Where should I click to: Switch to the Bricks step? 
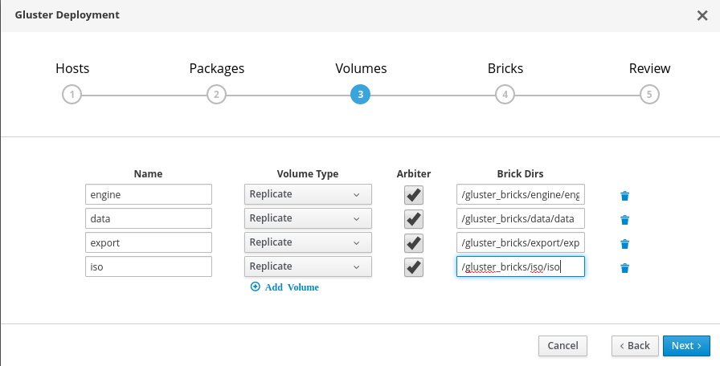point(505,95)
